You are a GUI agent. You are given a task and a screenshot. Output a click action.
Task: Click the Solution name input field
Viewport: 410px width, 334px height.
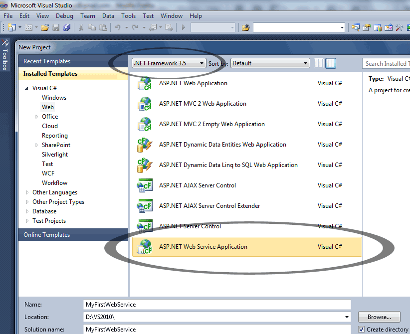coord(217,330)
